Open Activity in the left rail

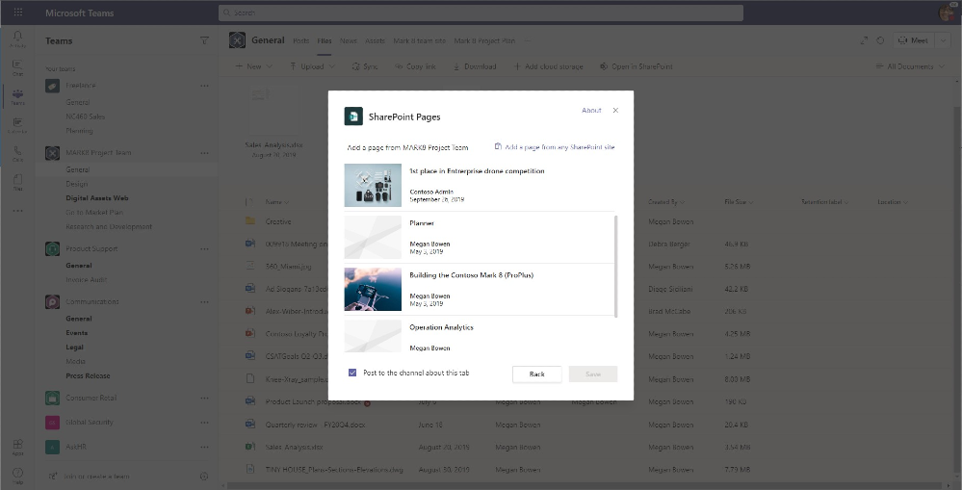coord(17,39)
